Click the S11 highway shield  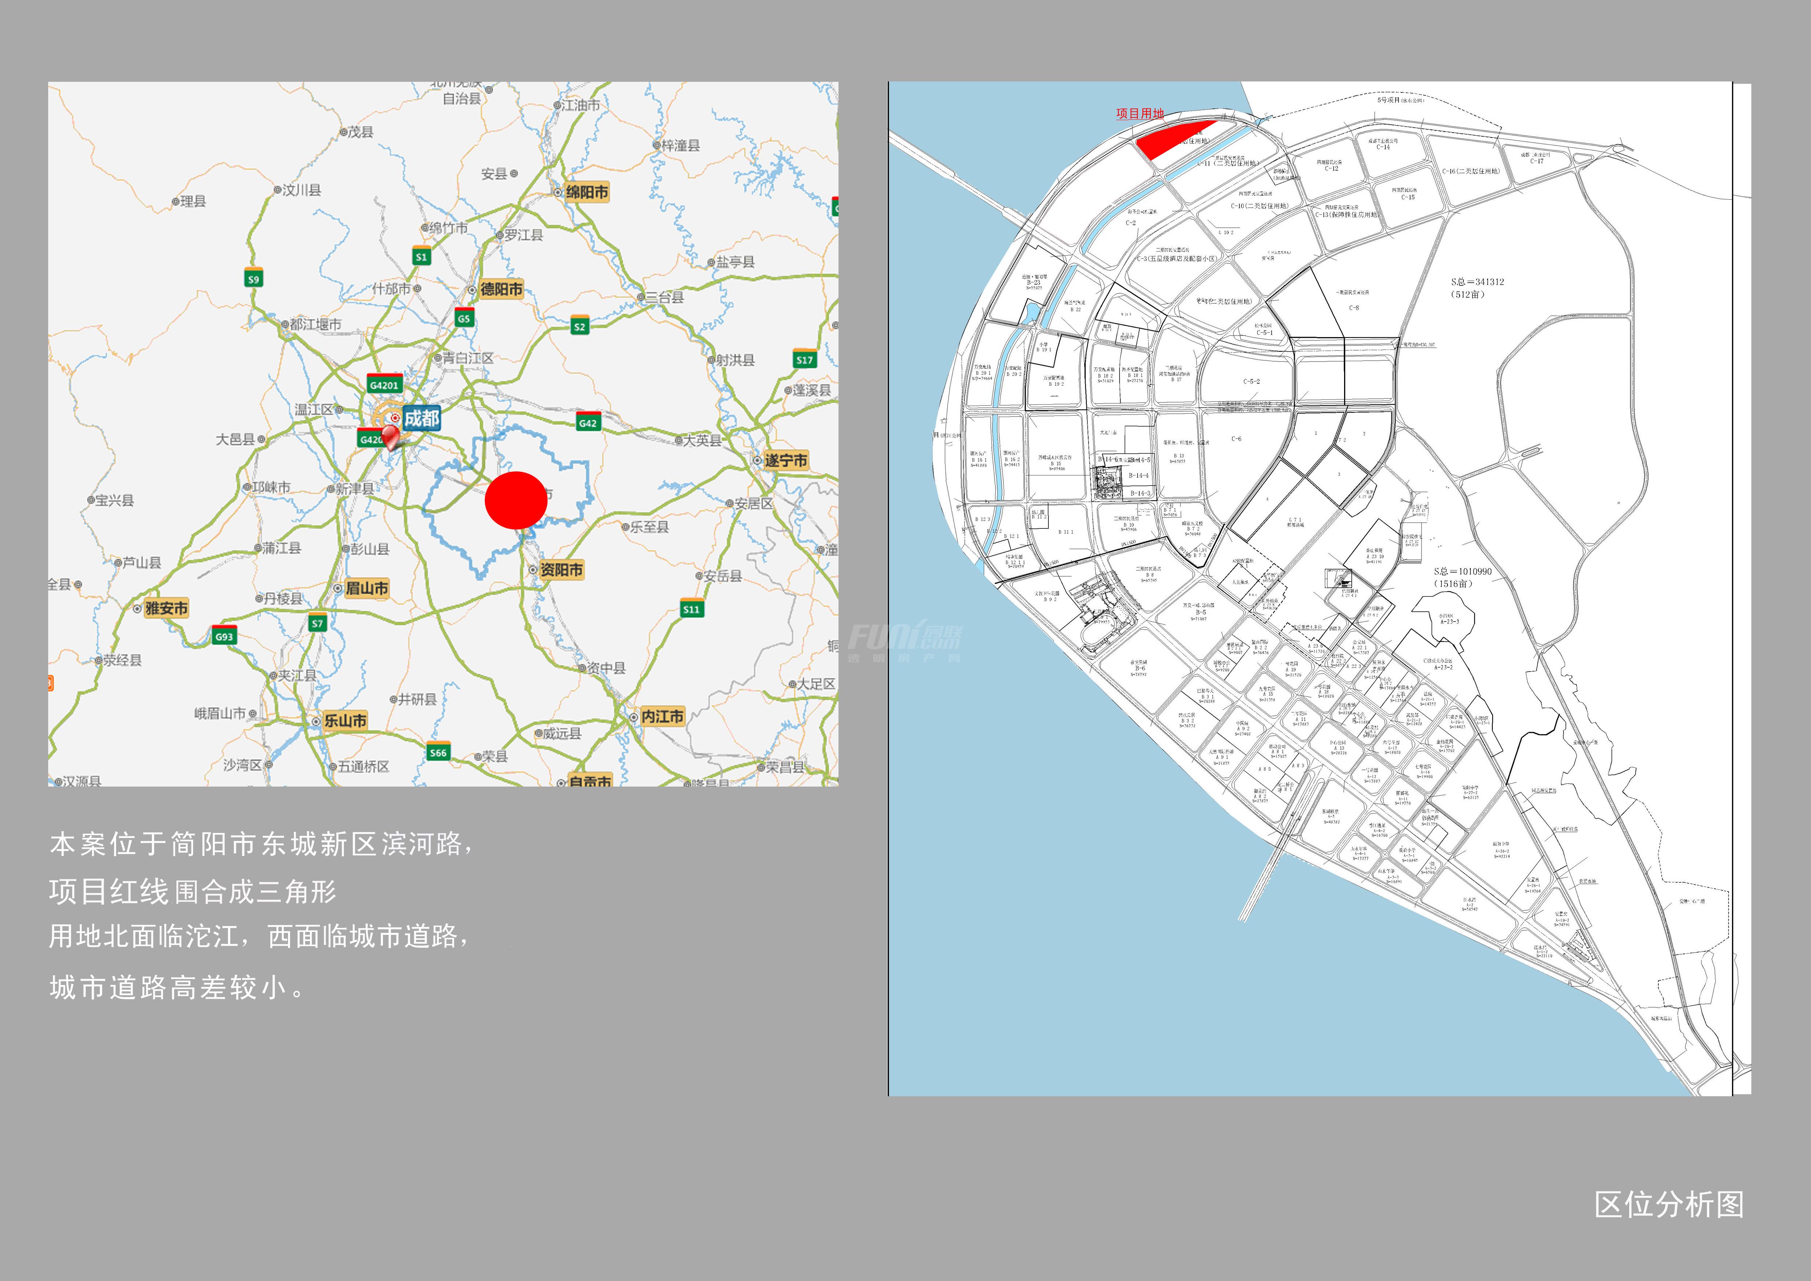coord(692,607)
